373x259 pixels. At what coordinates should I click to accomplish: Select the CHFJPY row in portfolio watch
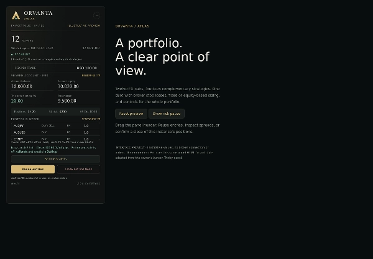point(56,139)
